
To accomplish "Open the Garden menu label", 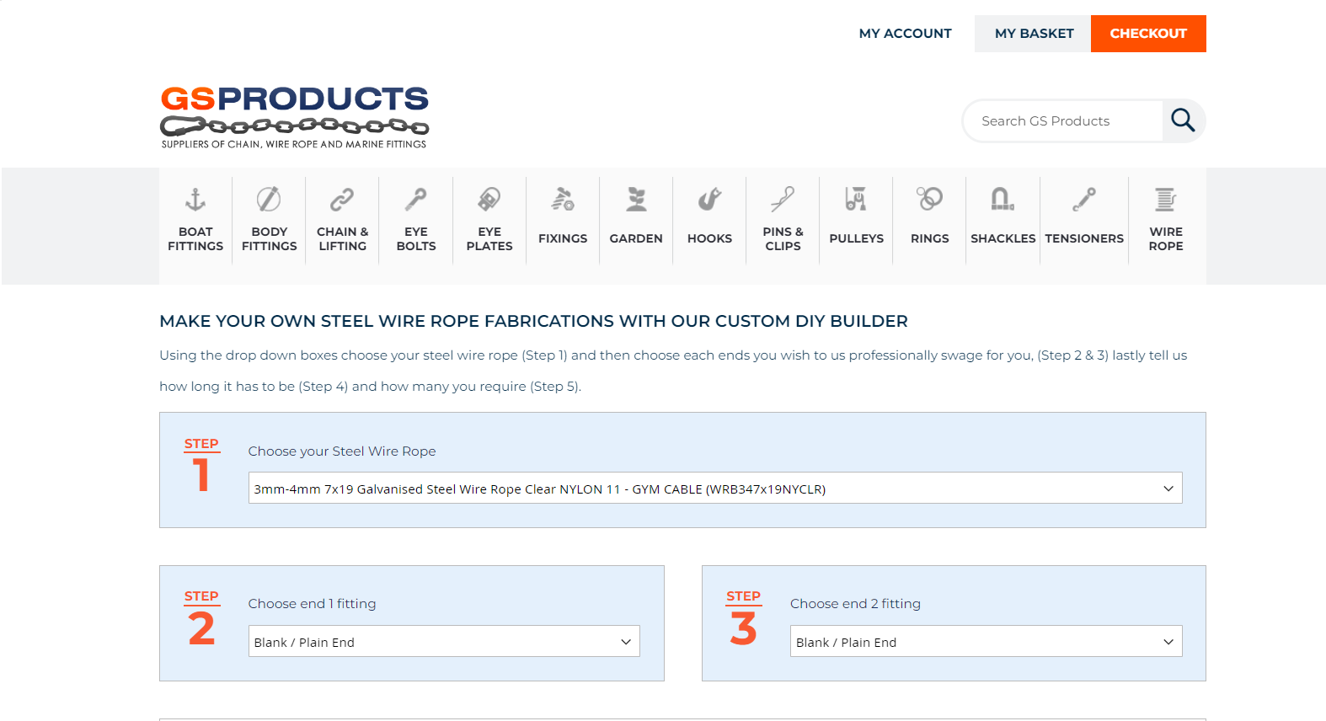I will (636, 238).
